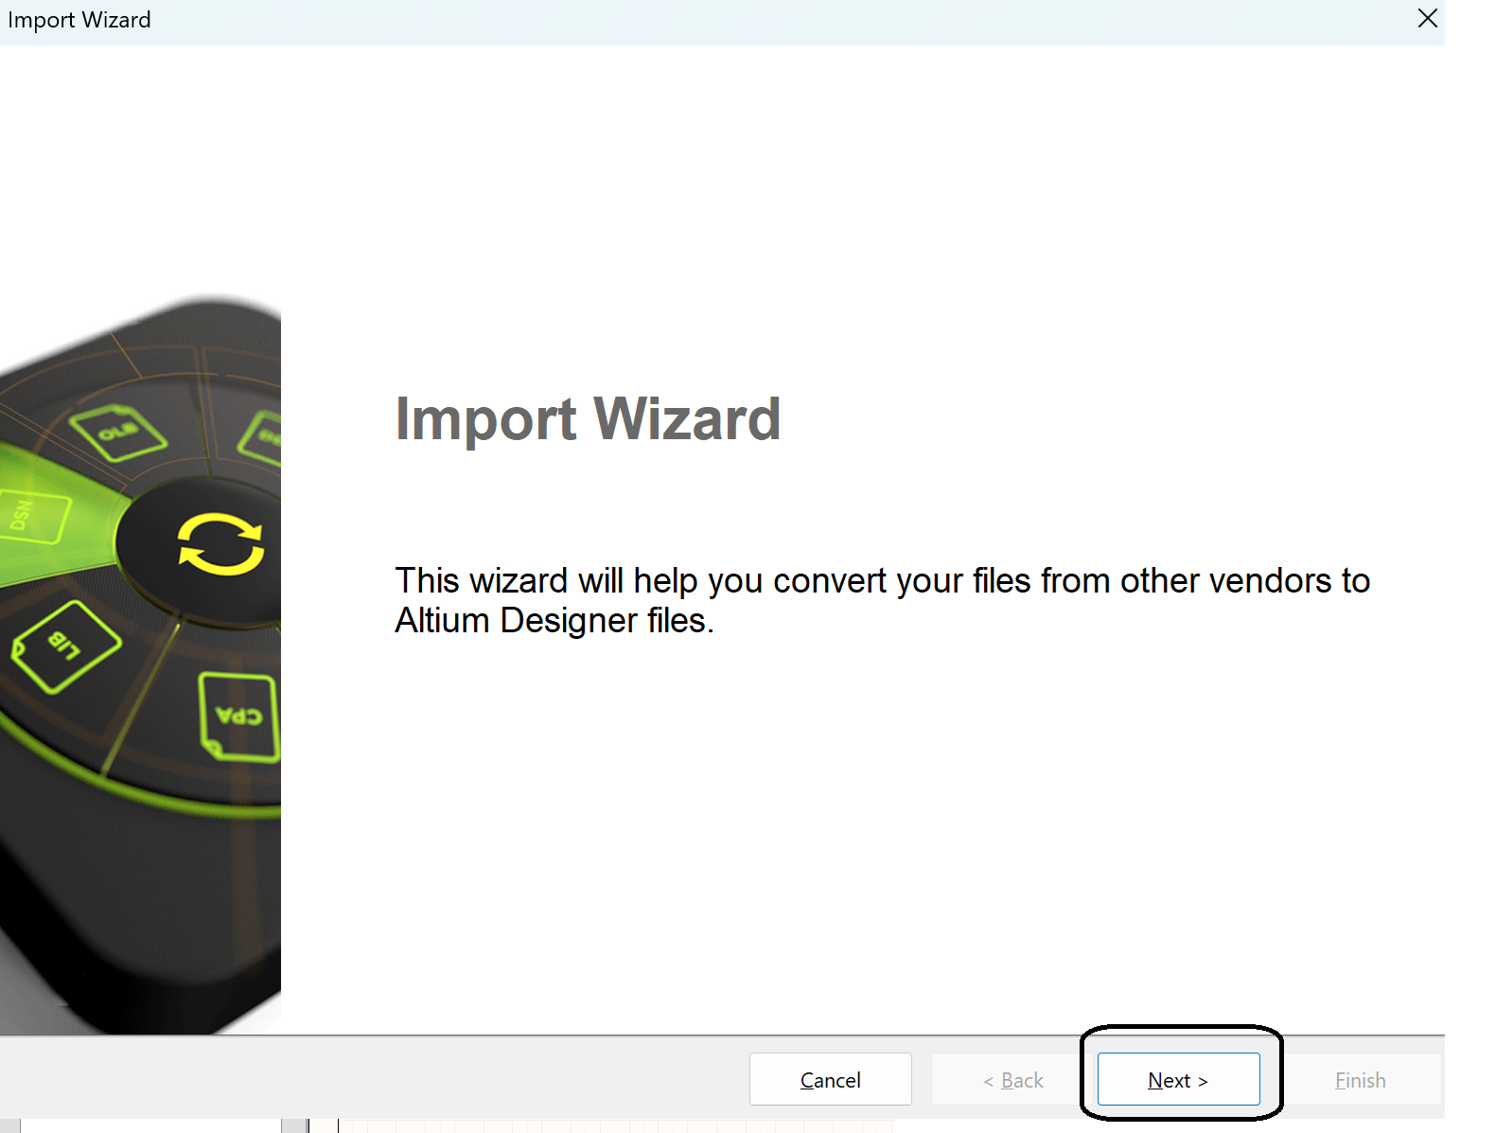Click the dark device graphic's lower body
The height and width of the screenshot is (1133, 1495).
point(142,918)
